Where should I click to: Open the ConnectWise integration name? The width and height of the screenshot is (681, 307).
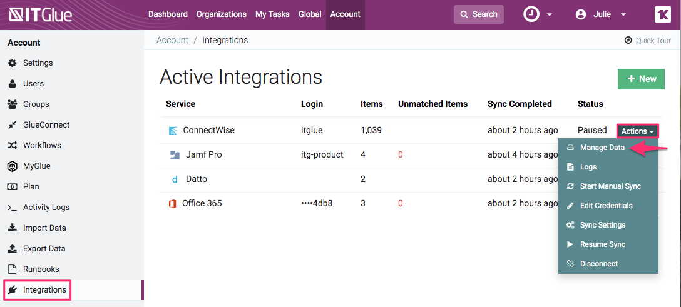click(x=209, y=130)
